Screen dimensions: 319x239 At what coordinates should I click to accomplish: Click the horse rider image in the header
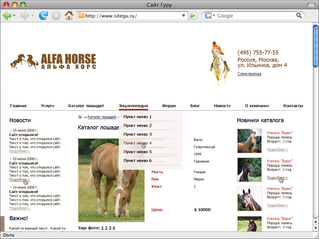(x=220, y=63)
